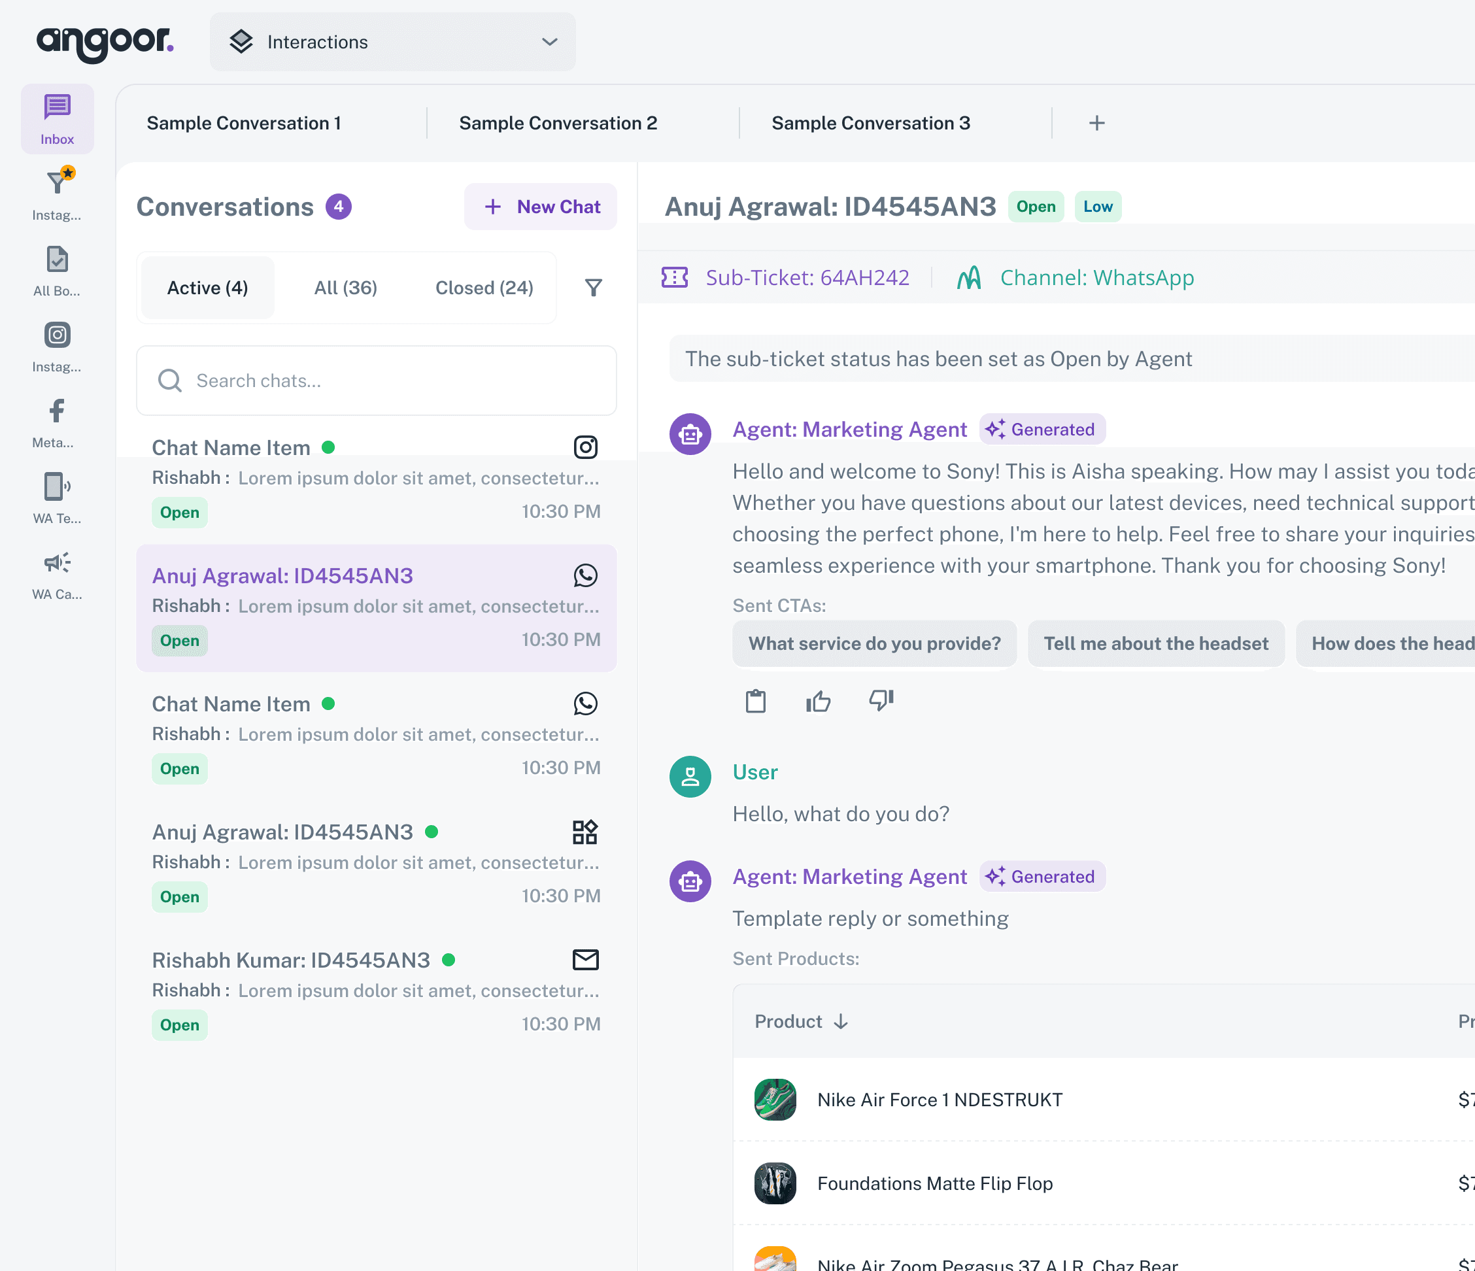Click 'Tell me about the headset' CTA
The height and width of the screenshot is (1271, 1475).
[x=1155, y=644]
